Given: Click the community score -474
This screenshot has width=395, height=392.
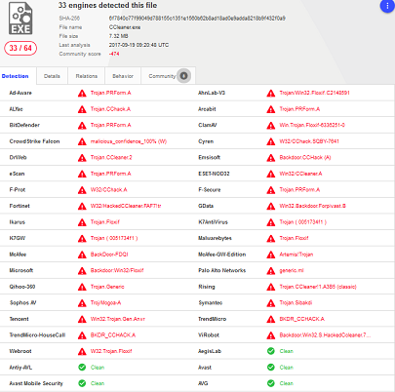Looking at the screenshot, I should 114,54.
